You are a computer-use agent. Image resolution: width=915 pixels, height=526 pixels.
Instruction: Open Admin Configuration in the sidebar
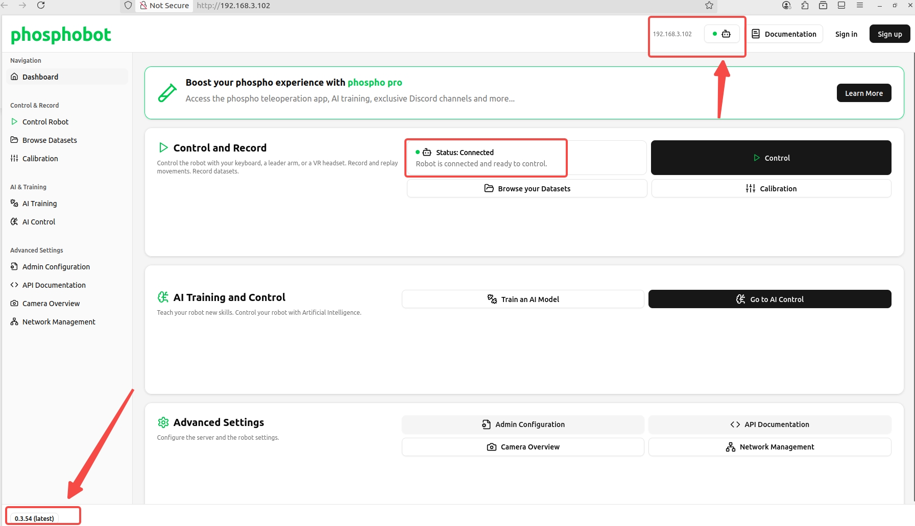coord(67,267)
